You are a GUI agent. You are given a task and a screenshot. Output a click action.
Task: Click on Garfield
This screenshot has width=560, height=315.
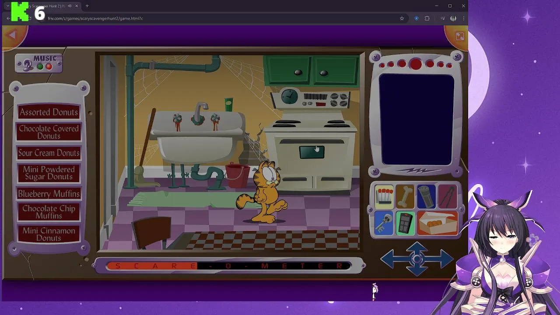264,191
